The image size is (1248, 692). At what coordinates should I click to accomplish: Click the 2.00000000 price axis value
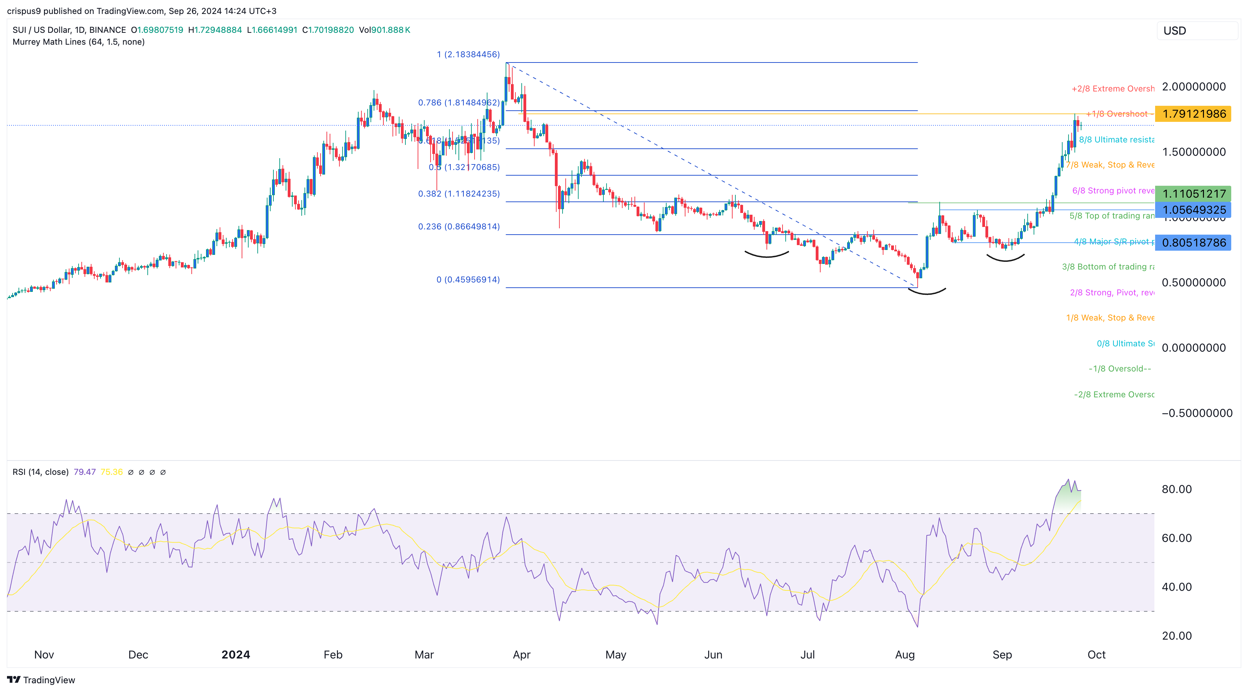coord(1194,87)
